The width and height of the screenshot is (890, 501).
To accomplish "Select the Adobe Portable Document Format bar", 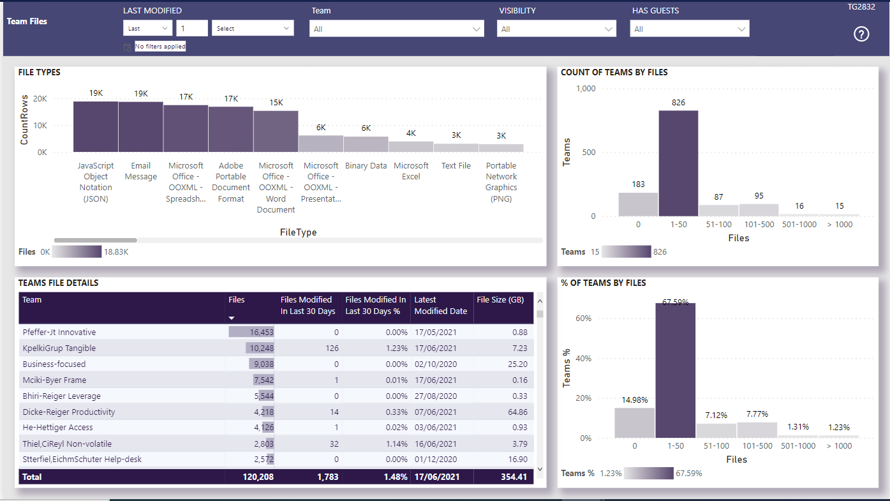I will point(231,130).
